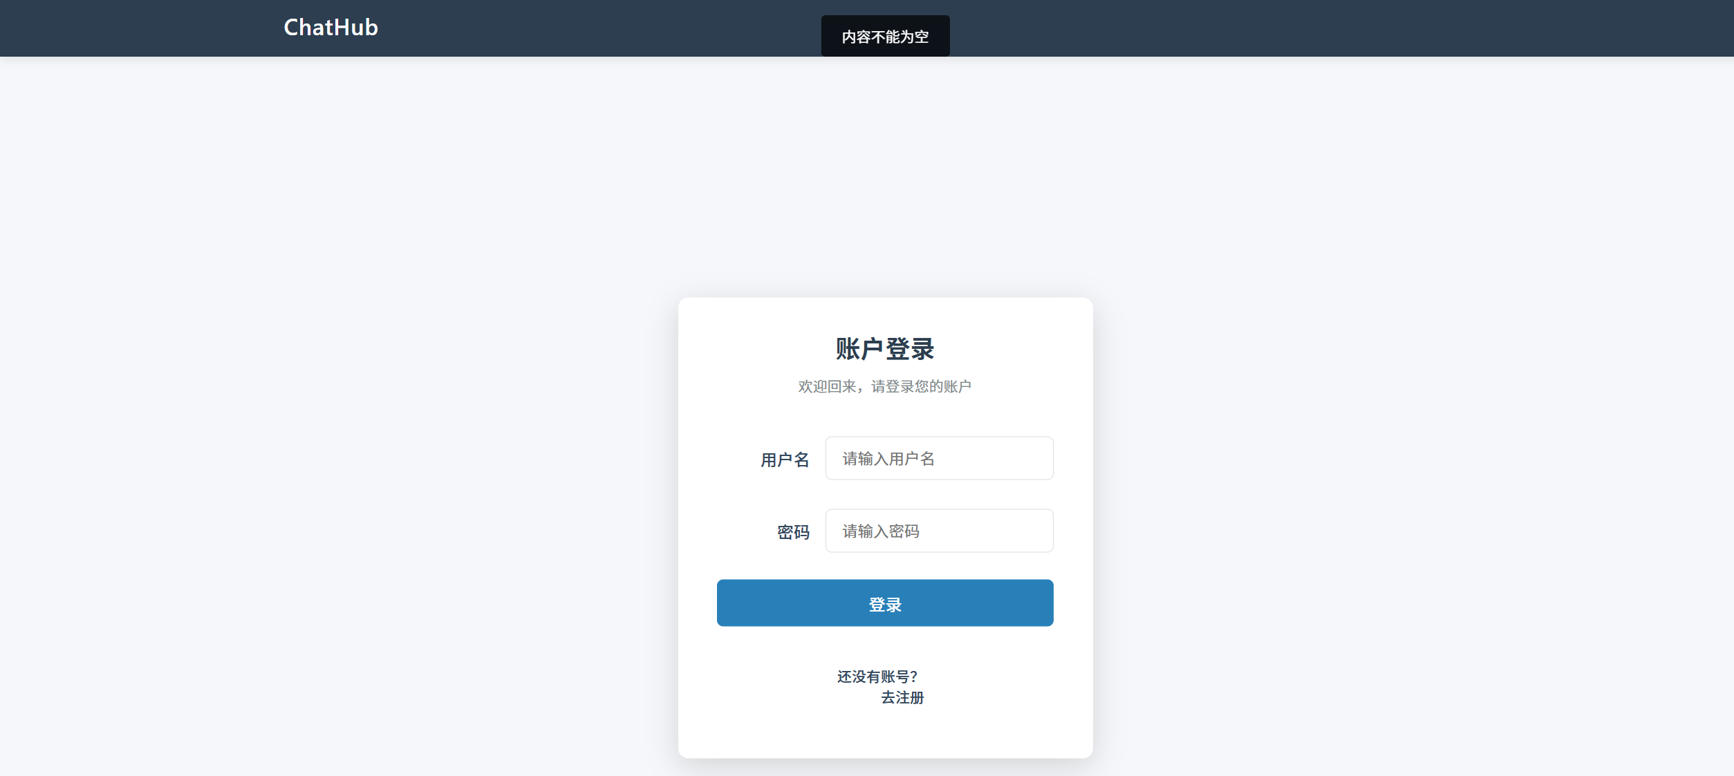1734x776 pixels.
Task: Click empty area of dark header bar
Action: coord(1314,28)
